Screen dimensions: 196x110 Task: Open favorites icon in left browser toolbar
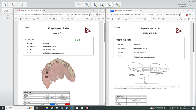pos(72,15)
